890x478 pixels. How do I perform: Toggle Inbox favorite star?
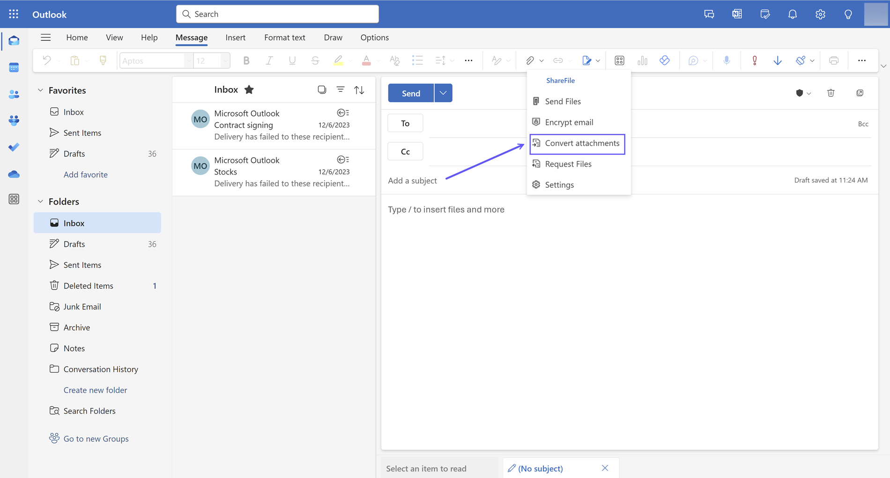249,89
